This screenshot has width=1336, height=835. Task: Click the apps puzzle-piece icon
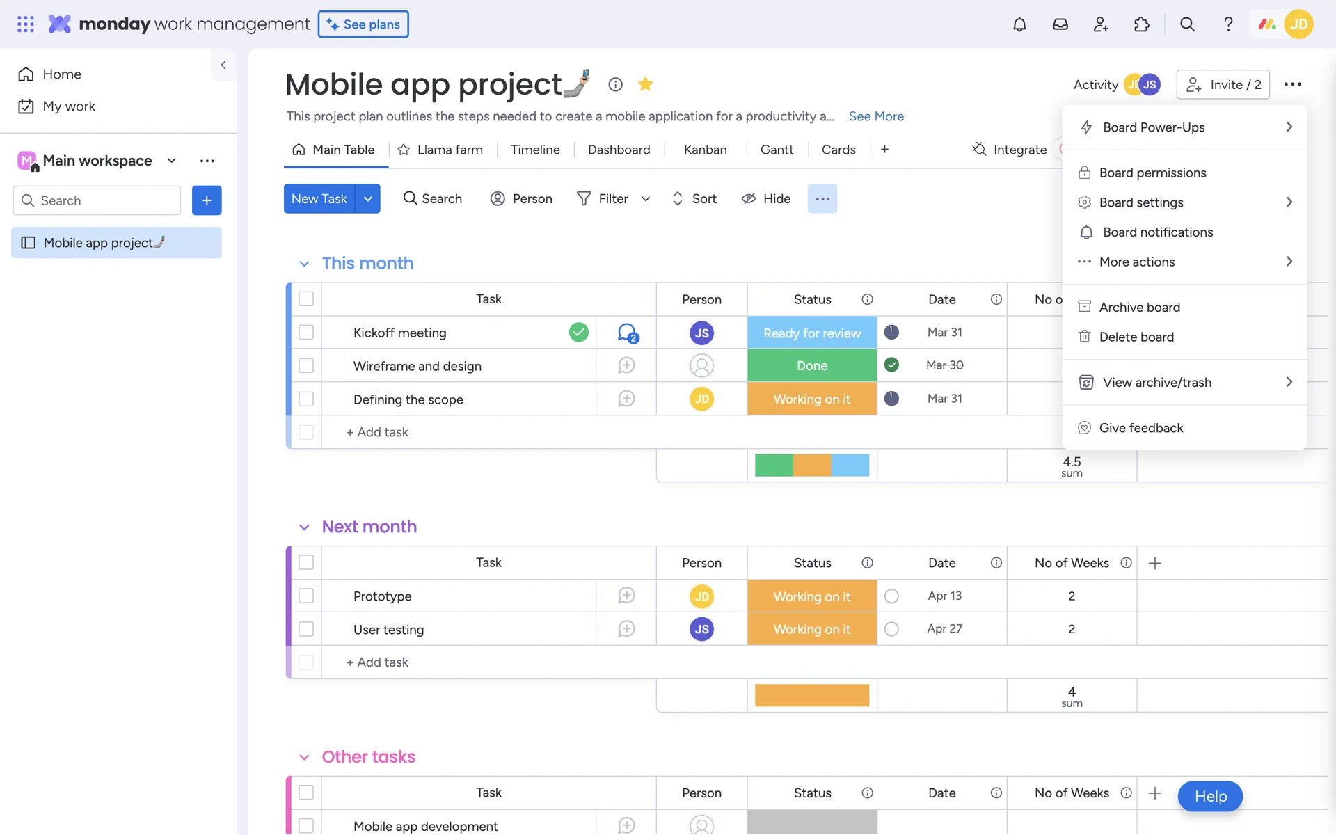coord(1141,24)
